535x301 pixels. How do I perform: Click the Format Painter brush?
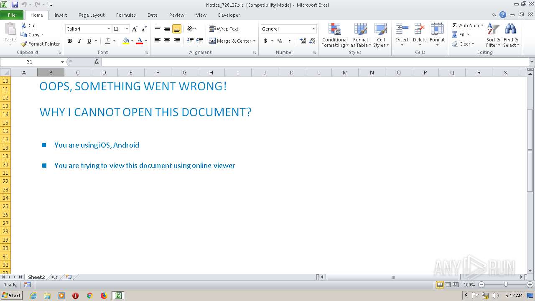click(24, 44)
